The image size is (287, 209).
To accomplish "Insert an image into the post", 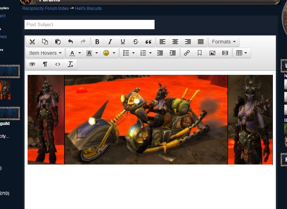I will click(x=212, y=53).
